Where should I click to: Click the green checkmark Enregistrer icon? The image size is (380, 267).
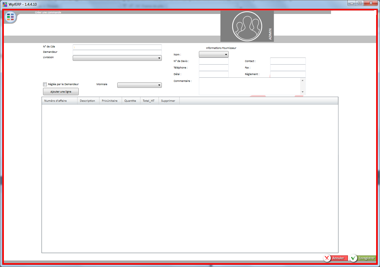point(353,258)
